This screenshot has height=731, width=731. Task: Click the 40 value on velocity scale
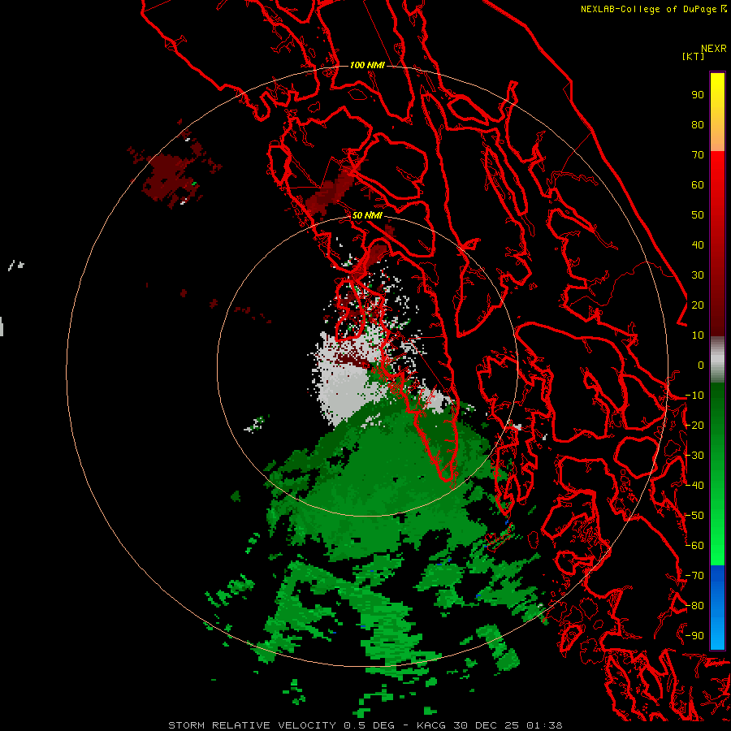tap(698, 244)
